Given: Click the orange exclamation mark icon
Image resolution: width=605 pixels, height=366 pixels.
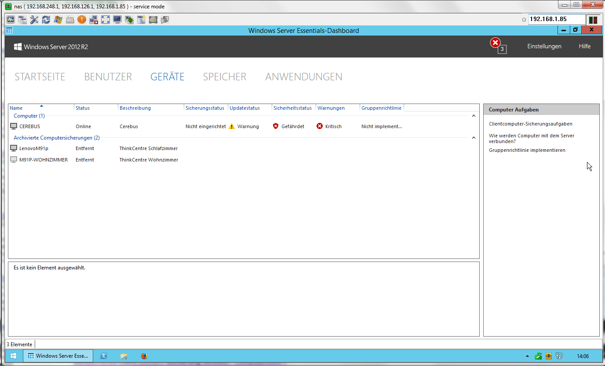Looking at the screenshot, I should coord(82,20).
